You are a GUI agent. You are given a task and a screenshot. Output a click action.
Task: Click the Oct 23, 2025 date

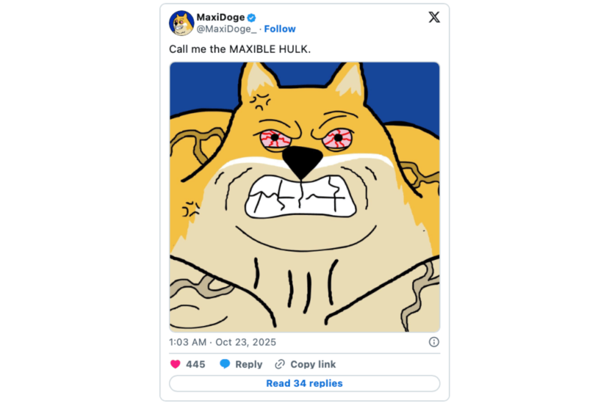point(246,342)
